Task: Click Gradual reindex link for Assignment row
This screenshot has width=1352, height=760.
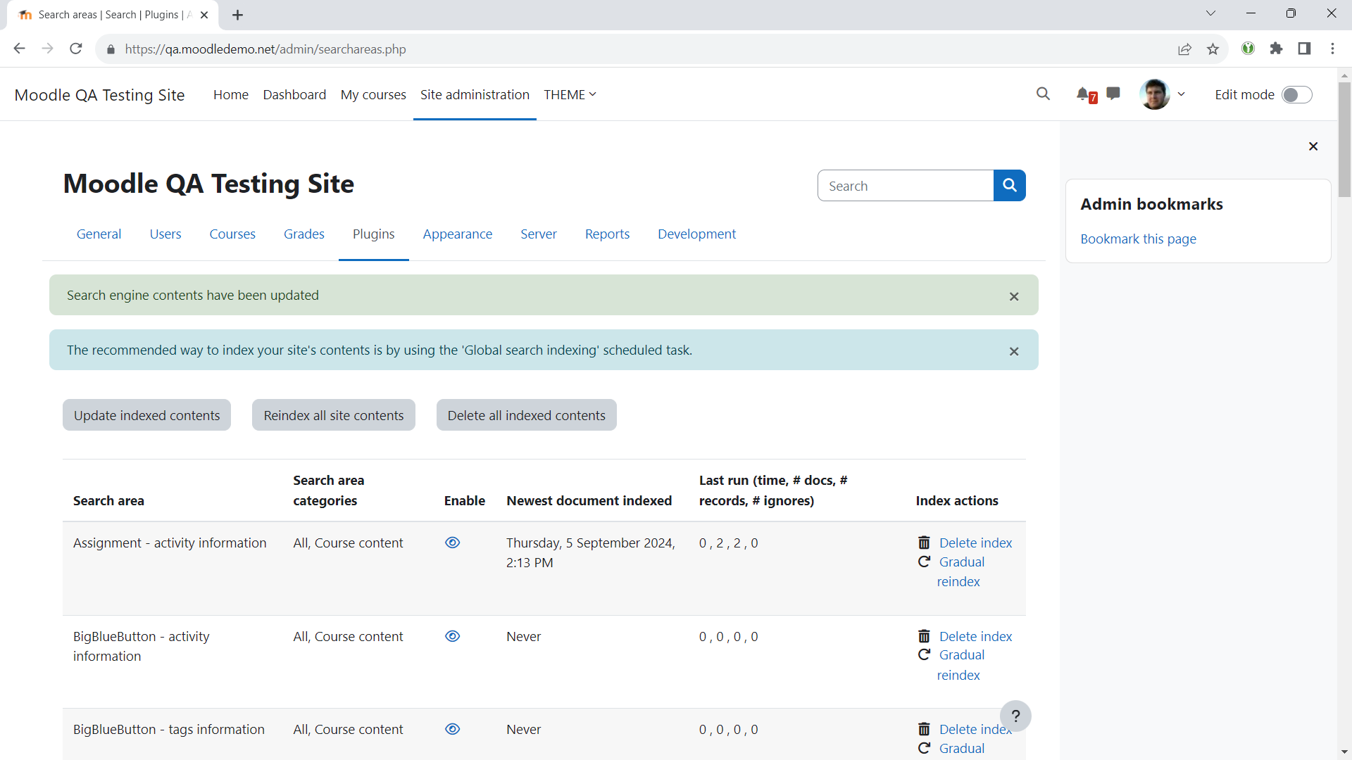Action: (961, 571)
